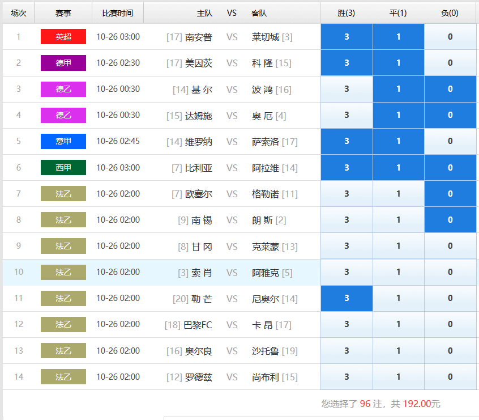Toggle loss (0) for 比利亚 vs 阿拉维
479x420 pixels.
[x=450, y=168]
